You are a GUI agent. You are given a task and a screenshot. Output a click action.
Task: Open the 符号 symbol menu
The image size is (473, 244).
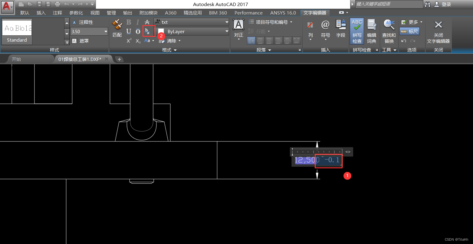coord(325,30)
